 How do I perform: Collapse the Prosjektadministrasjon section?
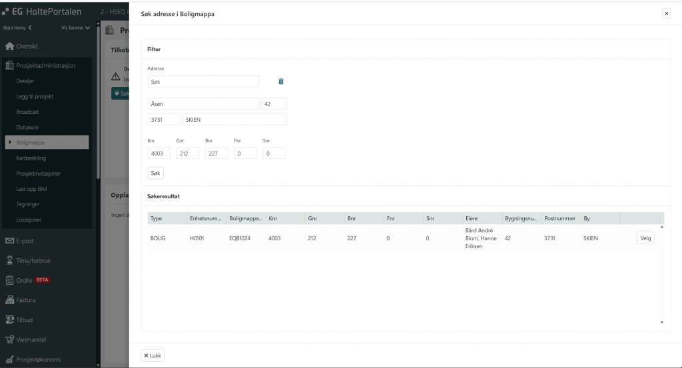[x=45, y=65]
